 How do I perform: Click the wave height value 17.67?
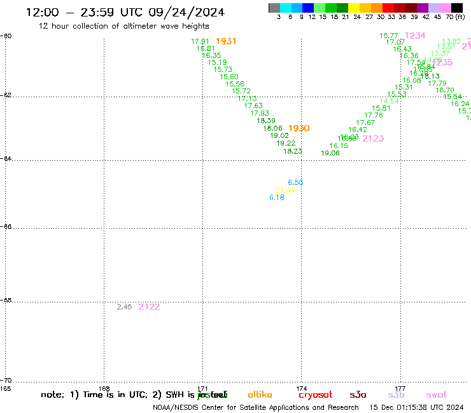(365, 123)
